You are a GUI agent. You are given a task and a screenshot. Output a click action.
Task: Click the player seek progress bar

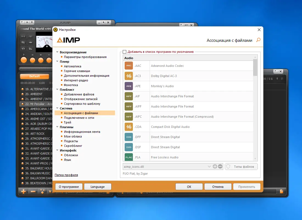36,68
